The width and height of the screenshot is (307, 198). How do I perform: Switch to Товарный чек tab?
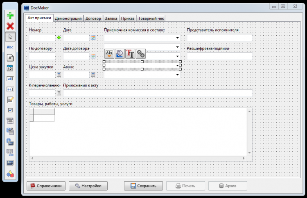(151, 18)
